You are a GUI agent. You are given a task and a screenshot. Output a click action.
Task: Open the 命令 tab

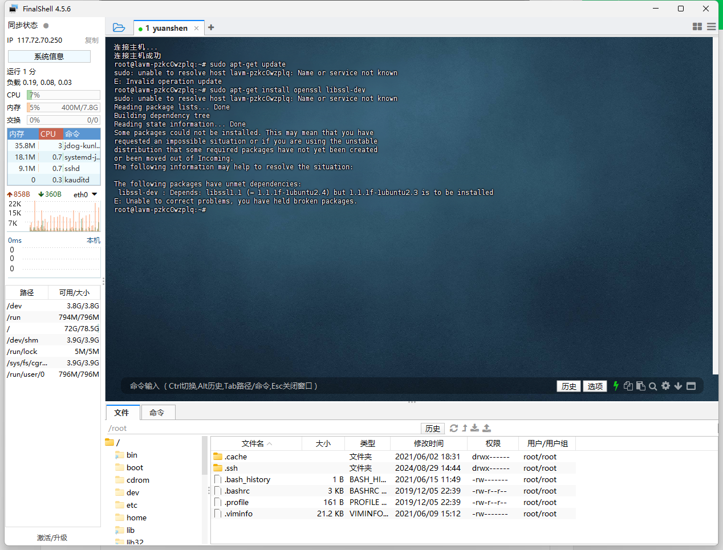(x=157, y=412)
